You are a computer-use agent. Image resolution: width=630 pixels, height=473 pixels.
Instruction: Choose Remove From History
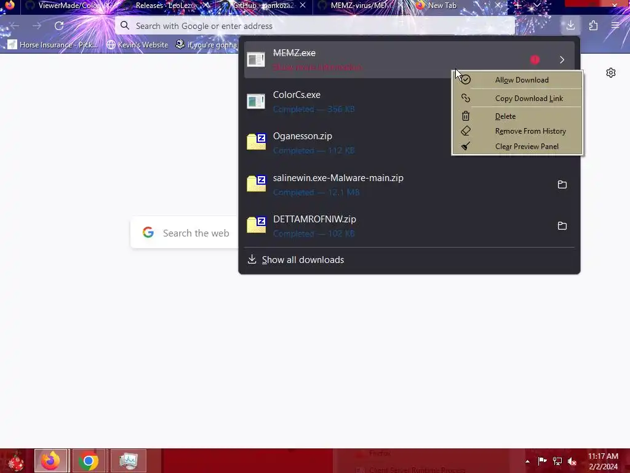click(517, 131)
